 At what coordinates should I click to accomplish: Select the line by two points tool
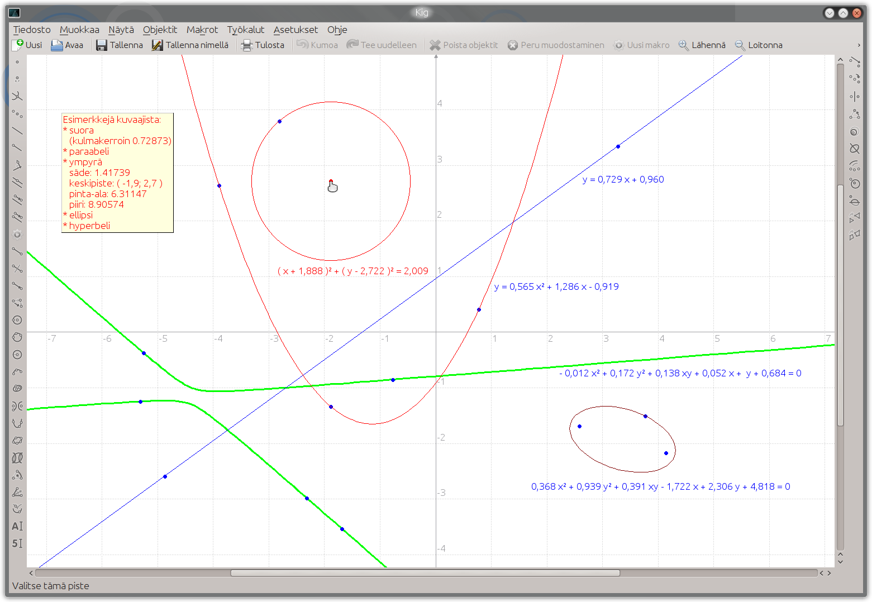pyautogui.click(x=17, y=131)
